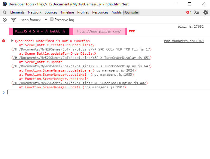Switch to the Network tab
210x159 pixels.
point(35,12)
